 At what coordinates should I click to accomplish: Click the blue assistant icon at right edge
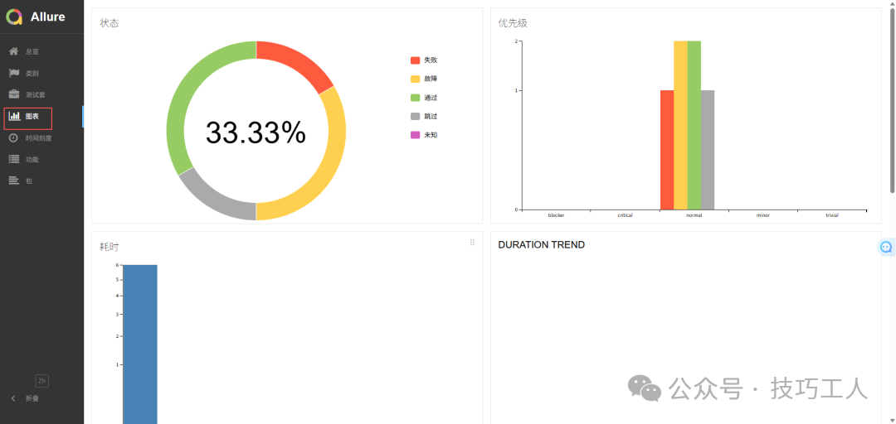coord(886,247)
